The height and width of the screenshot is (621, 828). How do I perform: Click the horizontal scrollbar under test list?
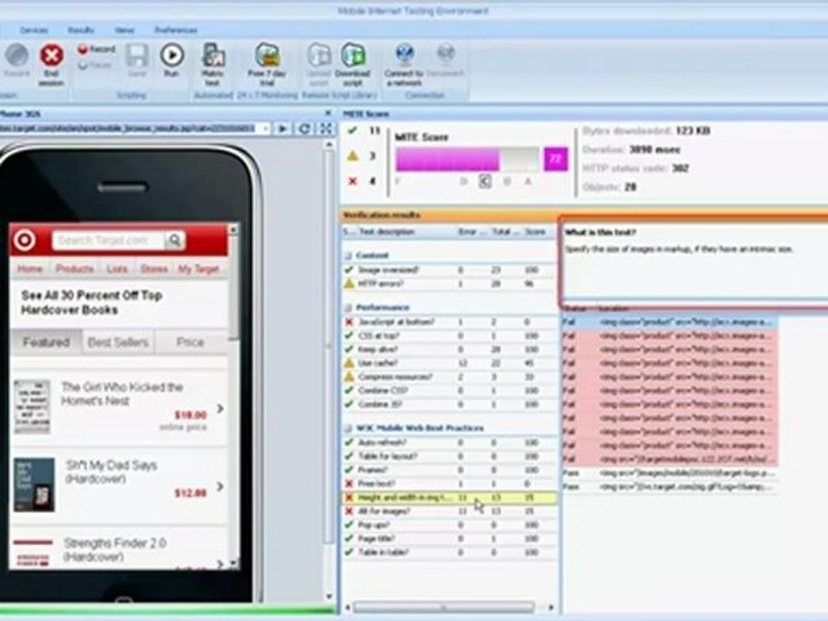tap(443, 607)
